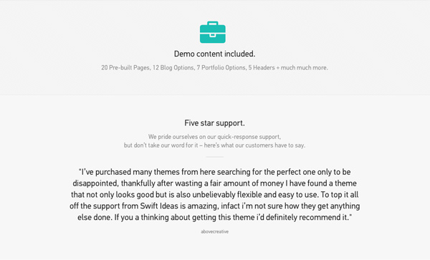Click the teal briefcase icon
This screenshot has height=260, width=430.
point(213,32)
